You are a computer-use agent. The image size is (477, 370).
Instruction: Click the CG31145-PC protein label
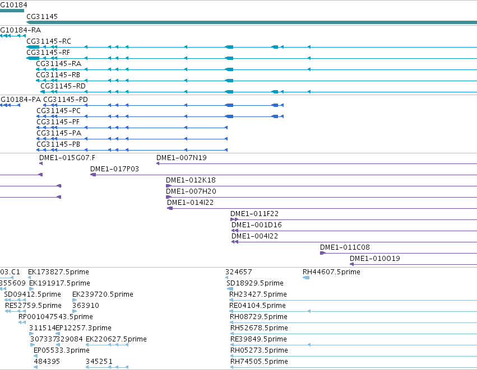coord(59,111)
